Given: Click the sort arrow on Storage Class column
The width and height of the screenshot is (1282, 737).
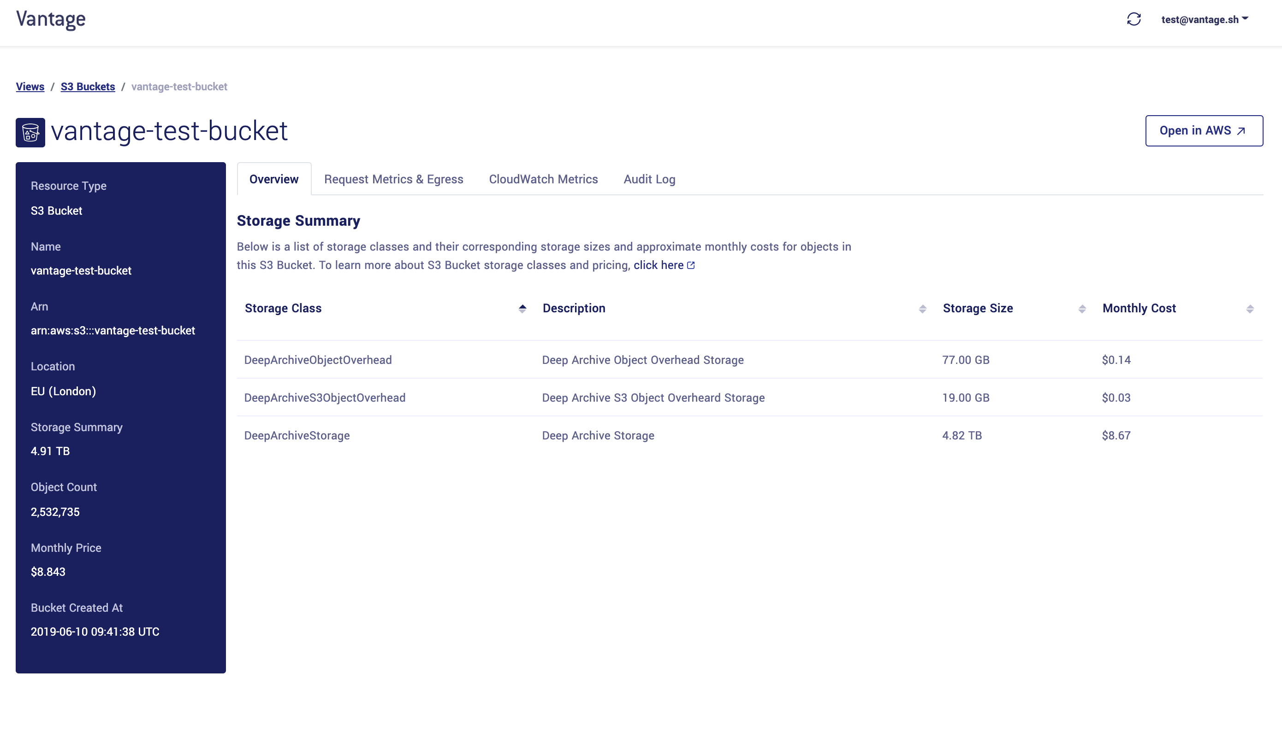Looking at the screenshot, I should tap(522, 308).
